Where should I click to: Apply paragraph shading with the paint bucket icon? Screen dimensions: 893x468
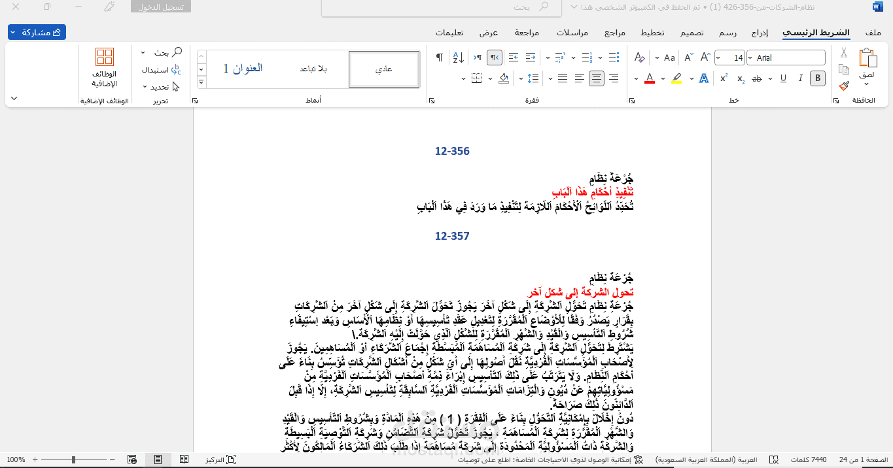pos(504,78)
